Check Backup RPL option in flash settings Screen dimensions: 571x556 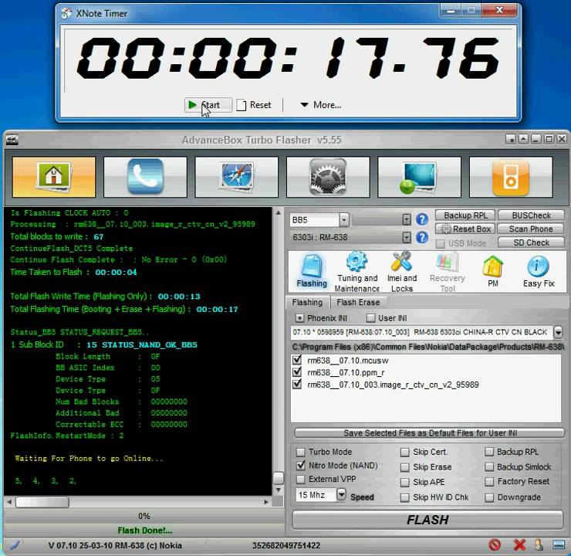point(489,453)
